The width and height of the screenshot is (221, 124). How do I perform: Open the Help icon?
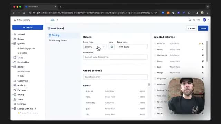tap(194, 20)
